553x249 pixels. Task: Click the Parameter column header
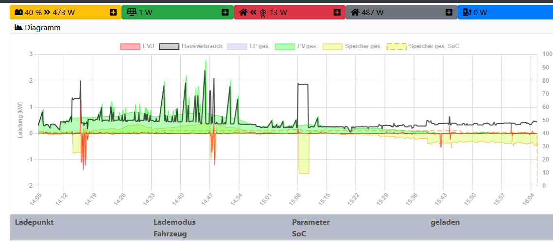tap(311, 222)
